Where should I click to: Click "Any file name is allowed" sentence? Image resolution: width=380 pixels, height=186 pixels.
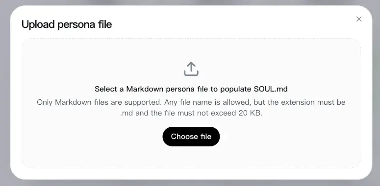coord(208,102)
